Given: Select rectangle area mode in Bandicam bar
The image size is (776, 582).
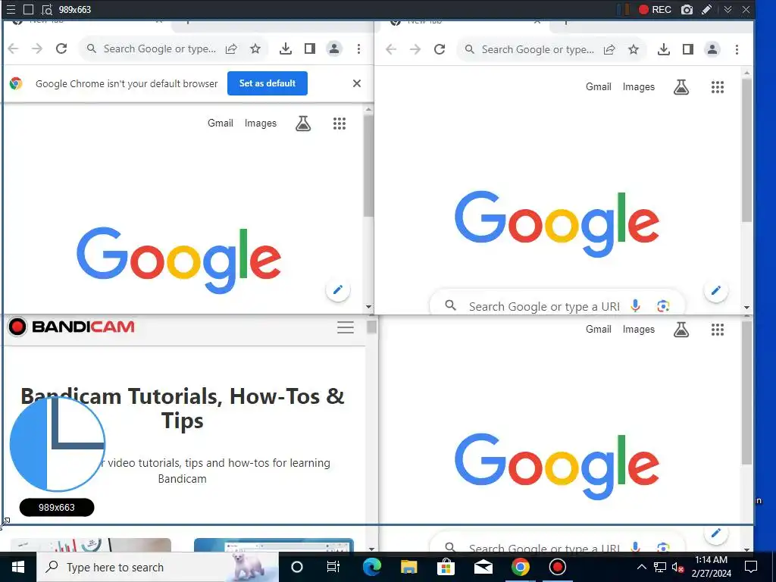Looking at the screenshot, I should [28, 9].
